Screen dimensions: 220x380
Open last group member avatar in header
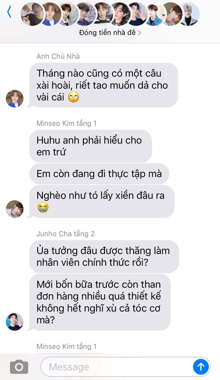click(189, 14)
